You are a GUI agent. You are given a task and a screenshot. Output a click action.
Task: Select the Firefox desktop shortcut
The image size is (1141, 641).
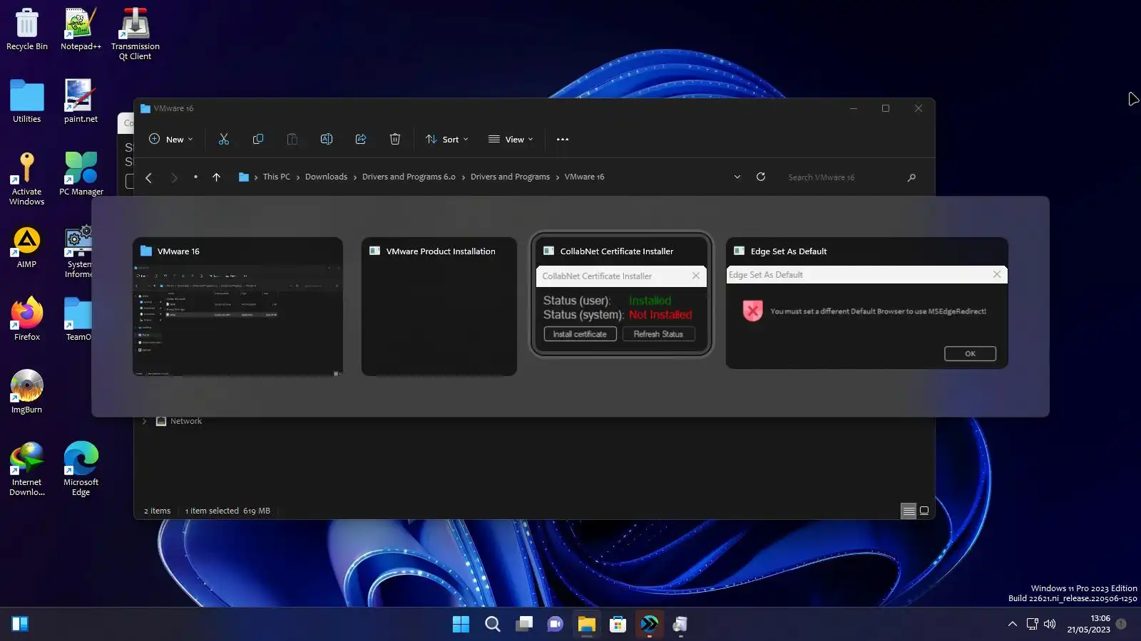(x=27, y=318)
